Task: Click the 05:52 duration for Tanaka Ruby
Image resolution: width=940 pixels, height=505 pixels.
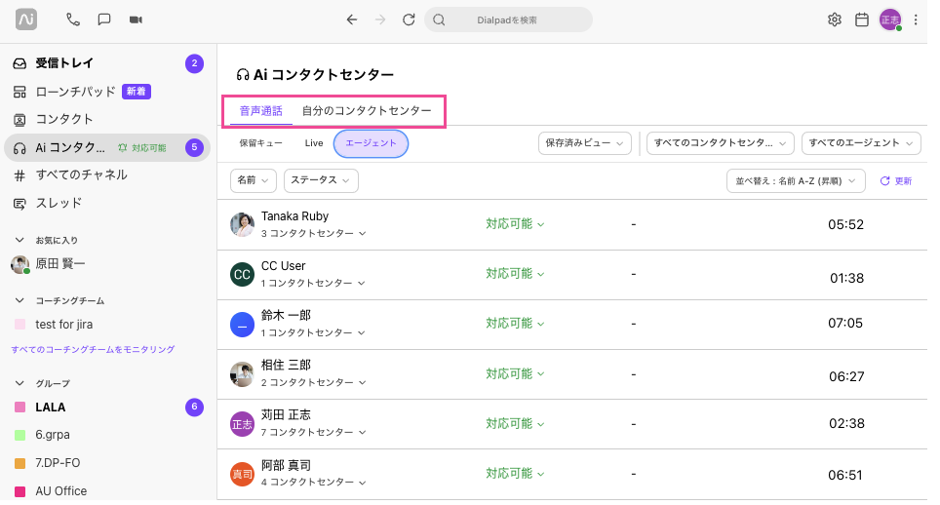Action: tap(845, 224)
